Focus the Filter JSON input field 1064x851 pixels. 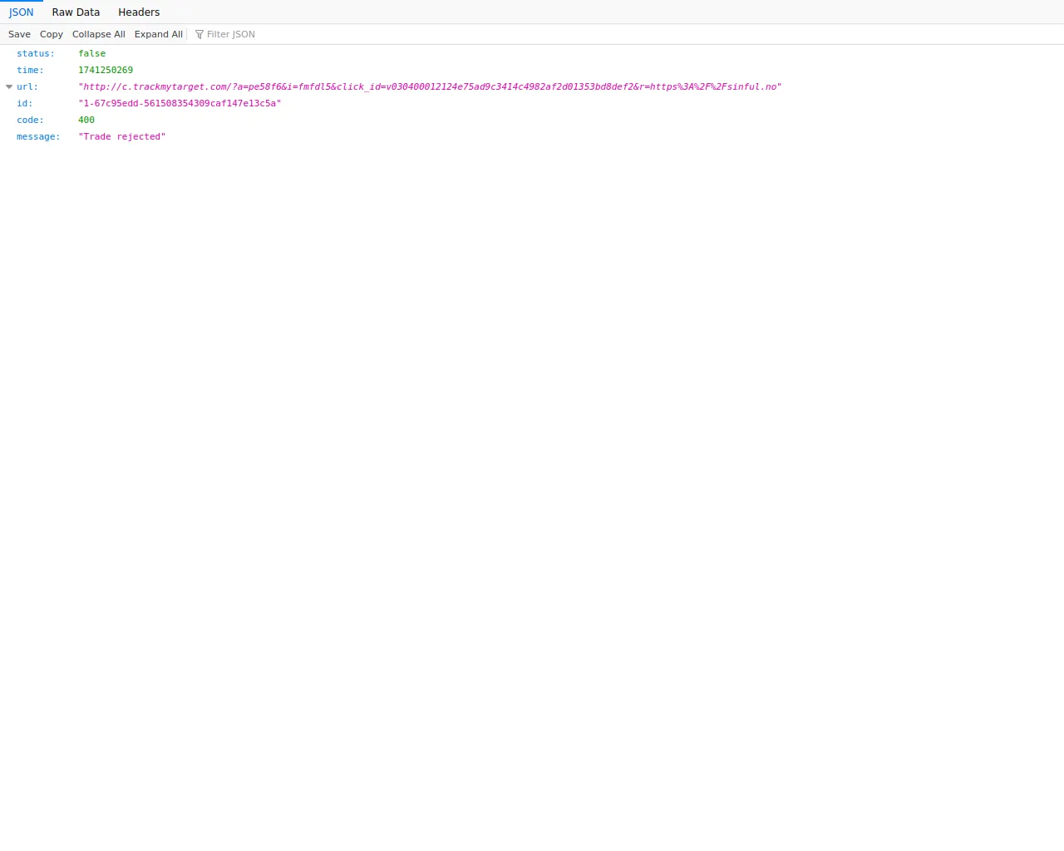click(x=626, y=34)
